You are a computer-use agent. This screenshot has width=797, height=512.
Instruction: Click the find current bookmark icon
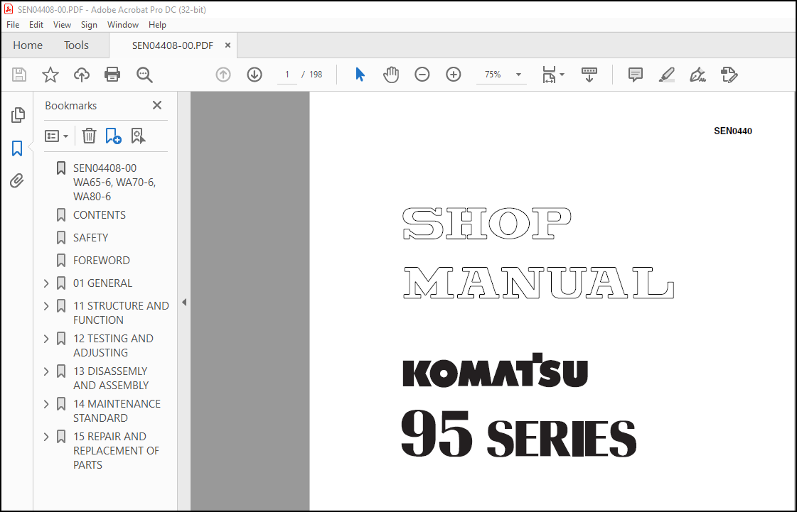point(138,136)
